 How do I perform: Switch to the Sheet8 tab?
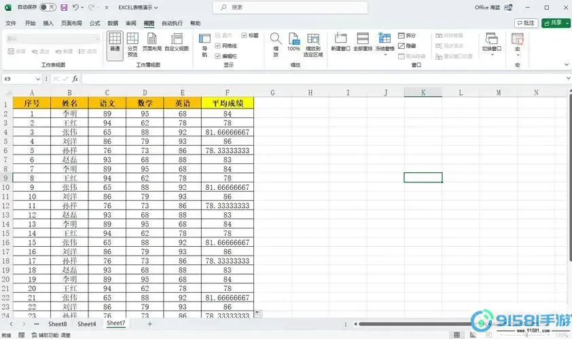click(x=58, y=323)
